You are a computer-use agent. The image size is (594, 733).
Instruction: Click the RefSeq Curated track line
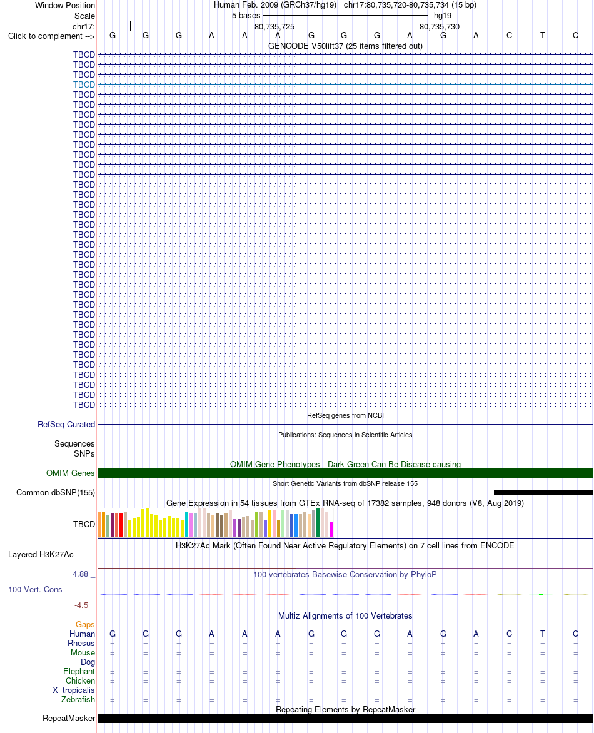(345, 425)
